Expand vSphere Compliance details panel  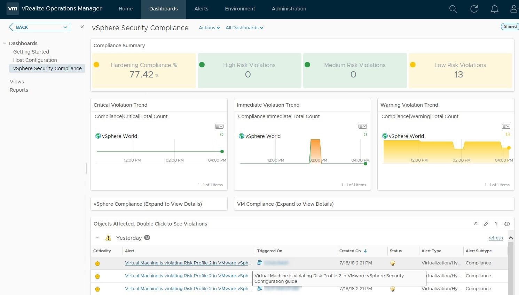point(159,204)
